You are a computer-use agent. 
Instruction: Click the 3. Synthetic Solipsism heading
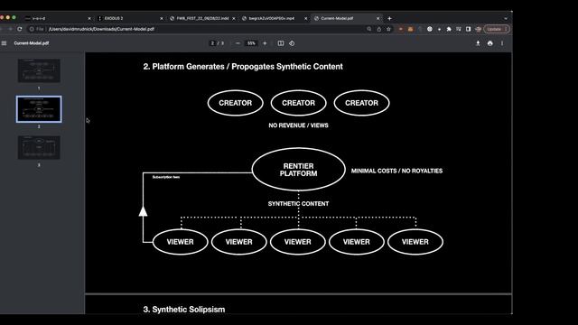tap(184, 309)
